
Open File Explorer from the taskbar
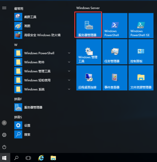[53, 158]
